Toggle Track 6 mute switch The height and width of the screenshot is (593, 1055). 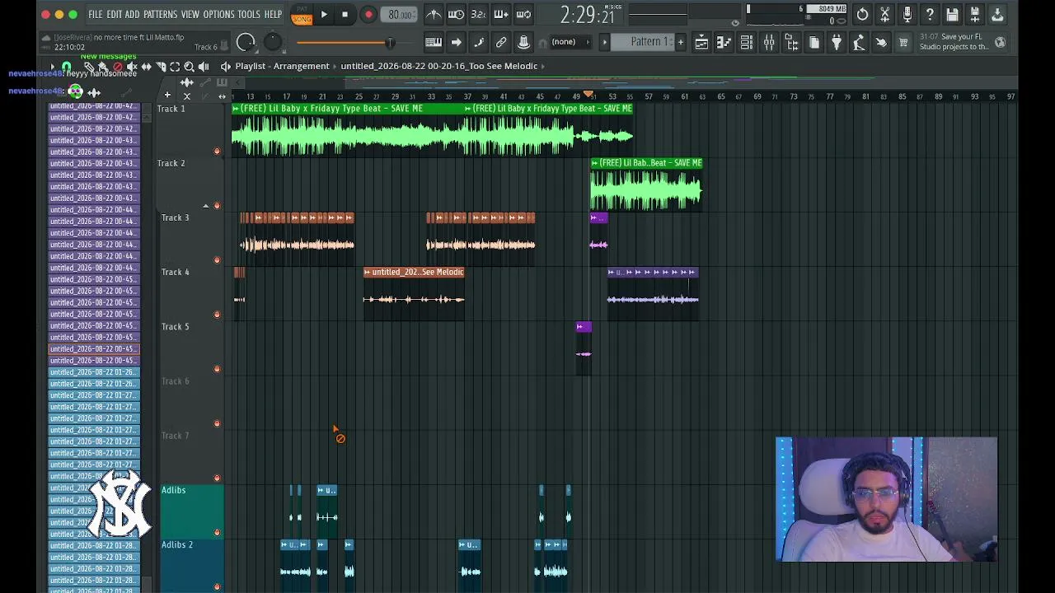point(217,423)
